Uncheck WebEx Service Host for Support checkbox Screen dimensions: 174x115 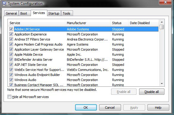click(x=11, y=70)
